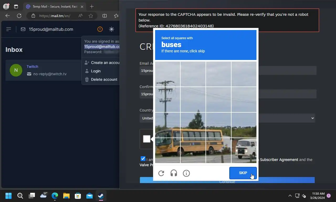Open the orange warning alert icon

point(100,29)
